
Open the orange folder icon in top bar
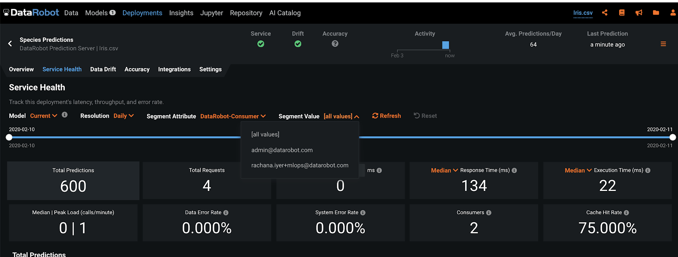pos(656,13)
